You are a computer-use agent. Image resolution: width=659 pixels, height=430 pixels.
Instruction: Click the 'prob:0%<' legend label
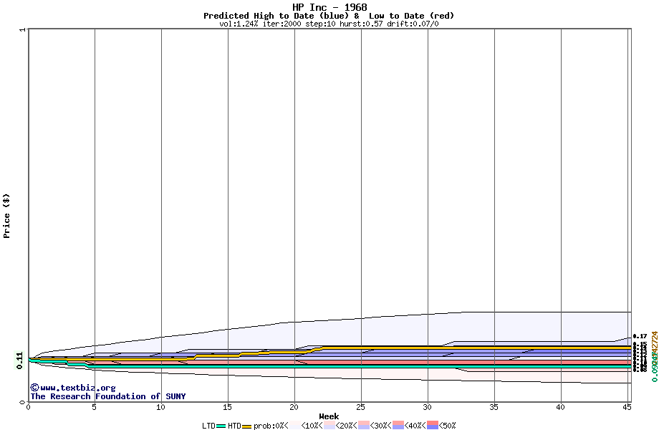tap(271, 426)
